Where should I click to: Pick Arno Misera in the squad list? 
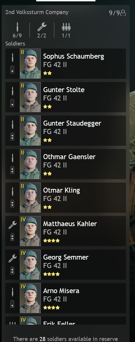coord(66,298)
